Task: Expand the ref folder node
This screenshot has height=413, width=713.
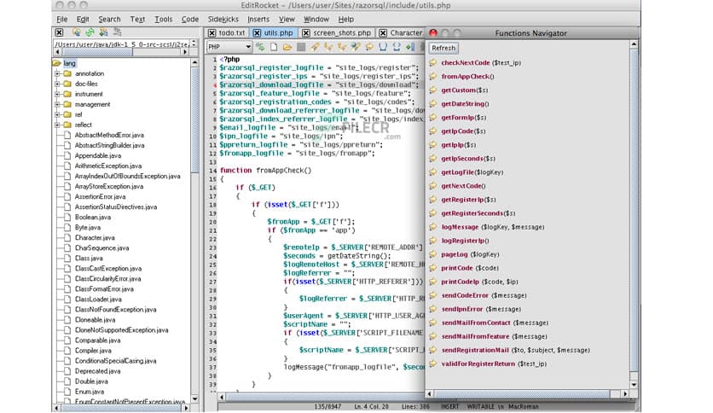Action: click(x=57, y=114)
